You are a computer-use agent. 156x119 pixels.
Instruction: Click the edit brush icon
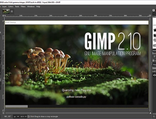pyautogui.click(x=154, y=56)
